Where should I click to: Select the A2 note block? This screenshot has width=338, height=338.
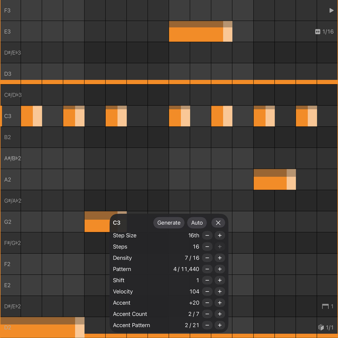pyautogui.click(x=275, y=179)
